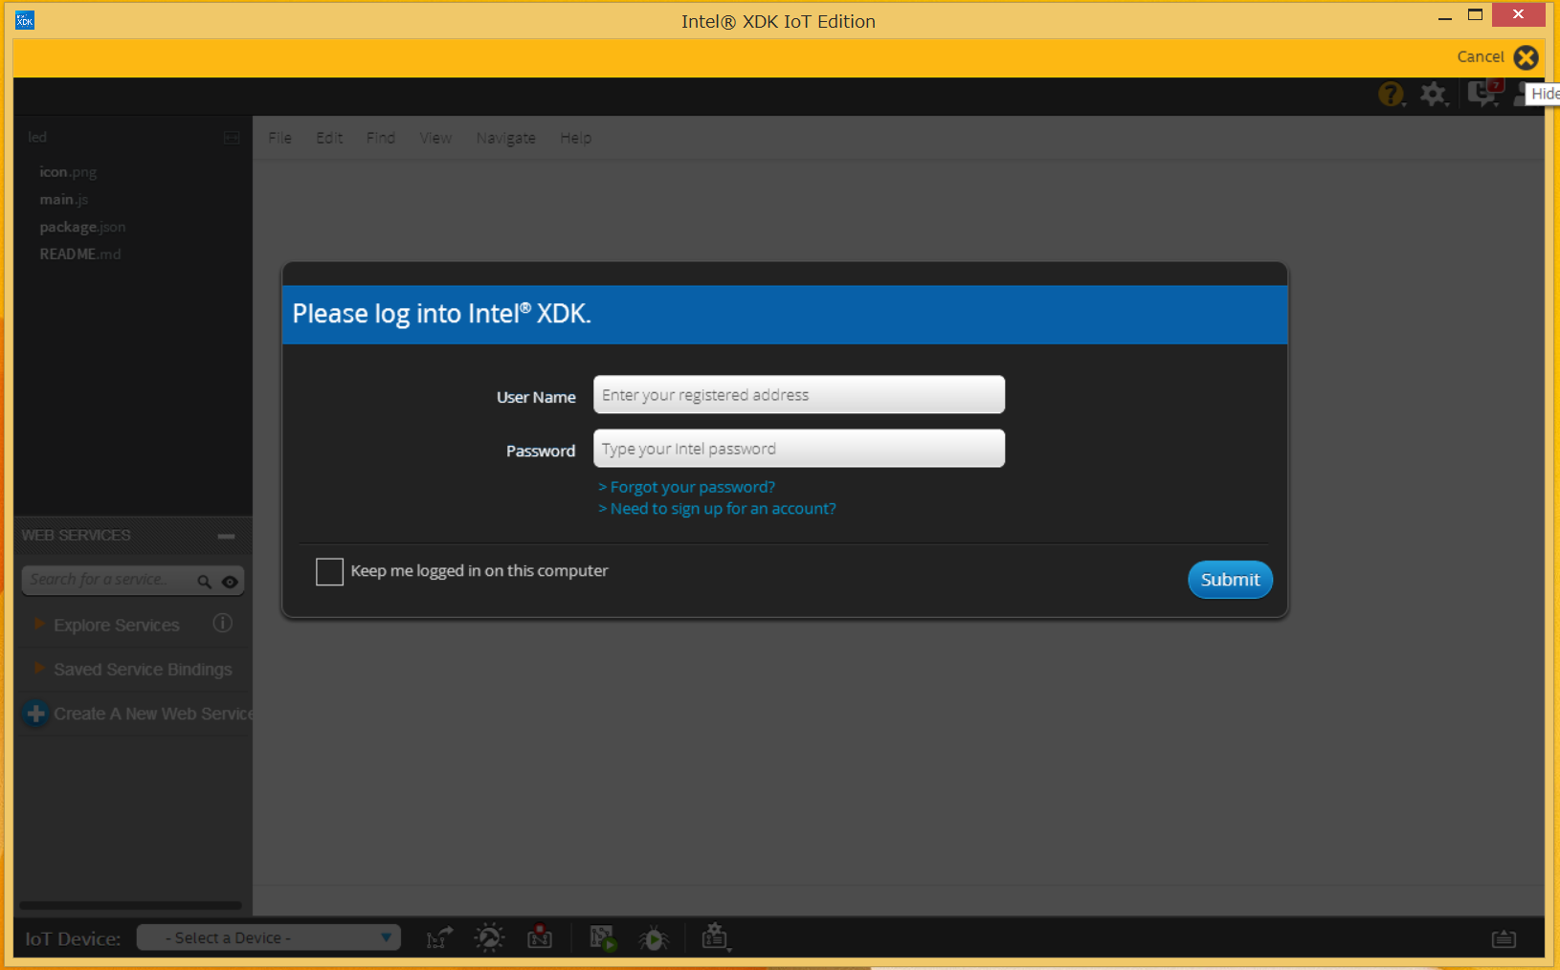The image size is (1560, 970).
Task: Open the serial monitor settings icon
Action: 715,937
